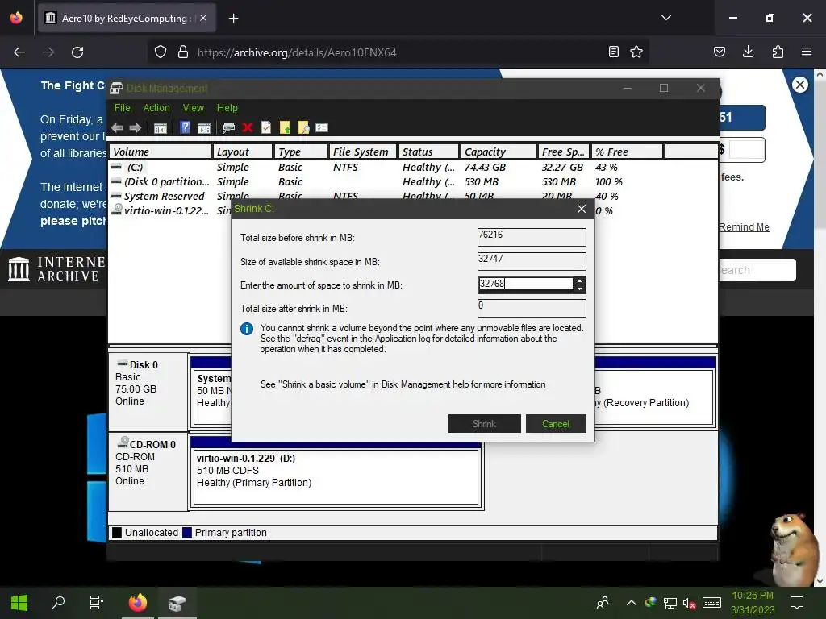Image resolution: width=826 pixels, height=619 pixels.
Task: Open Firefox downloads panel
Action: click(748, 52)
